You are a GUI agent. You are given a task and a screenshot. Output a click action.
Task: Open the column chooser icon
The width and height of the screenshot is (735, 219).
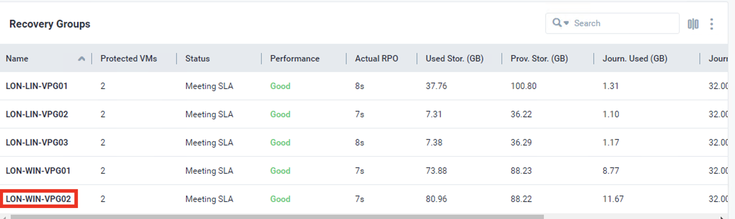click(693, 24)
